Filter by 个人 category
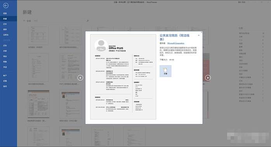The image size is (271, 147). pos(241,40)
